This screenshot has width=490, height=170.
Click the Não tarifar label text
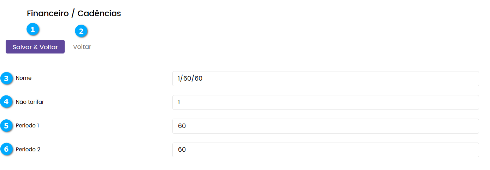[x=30, y=102]
